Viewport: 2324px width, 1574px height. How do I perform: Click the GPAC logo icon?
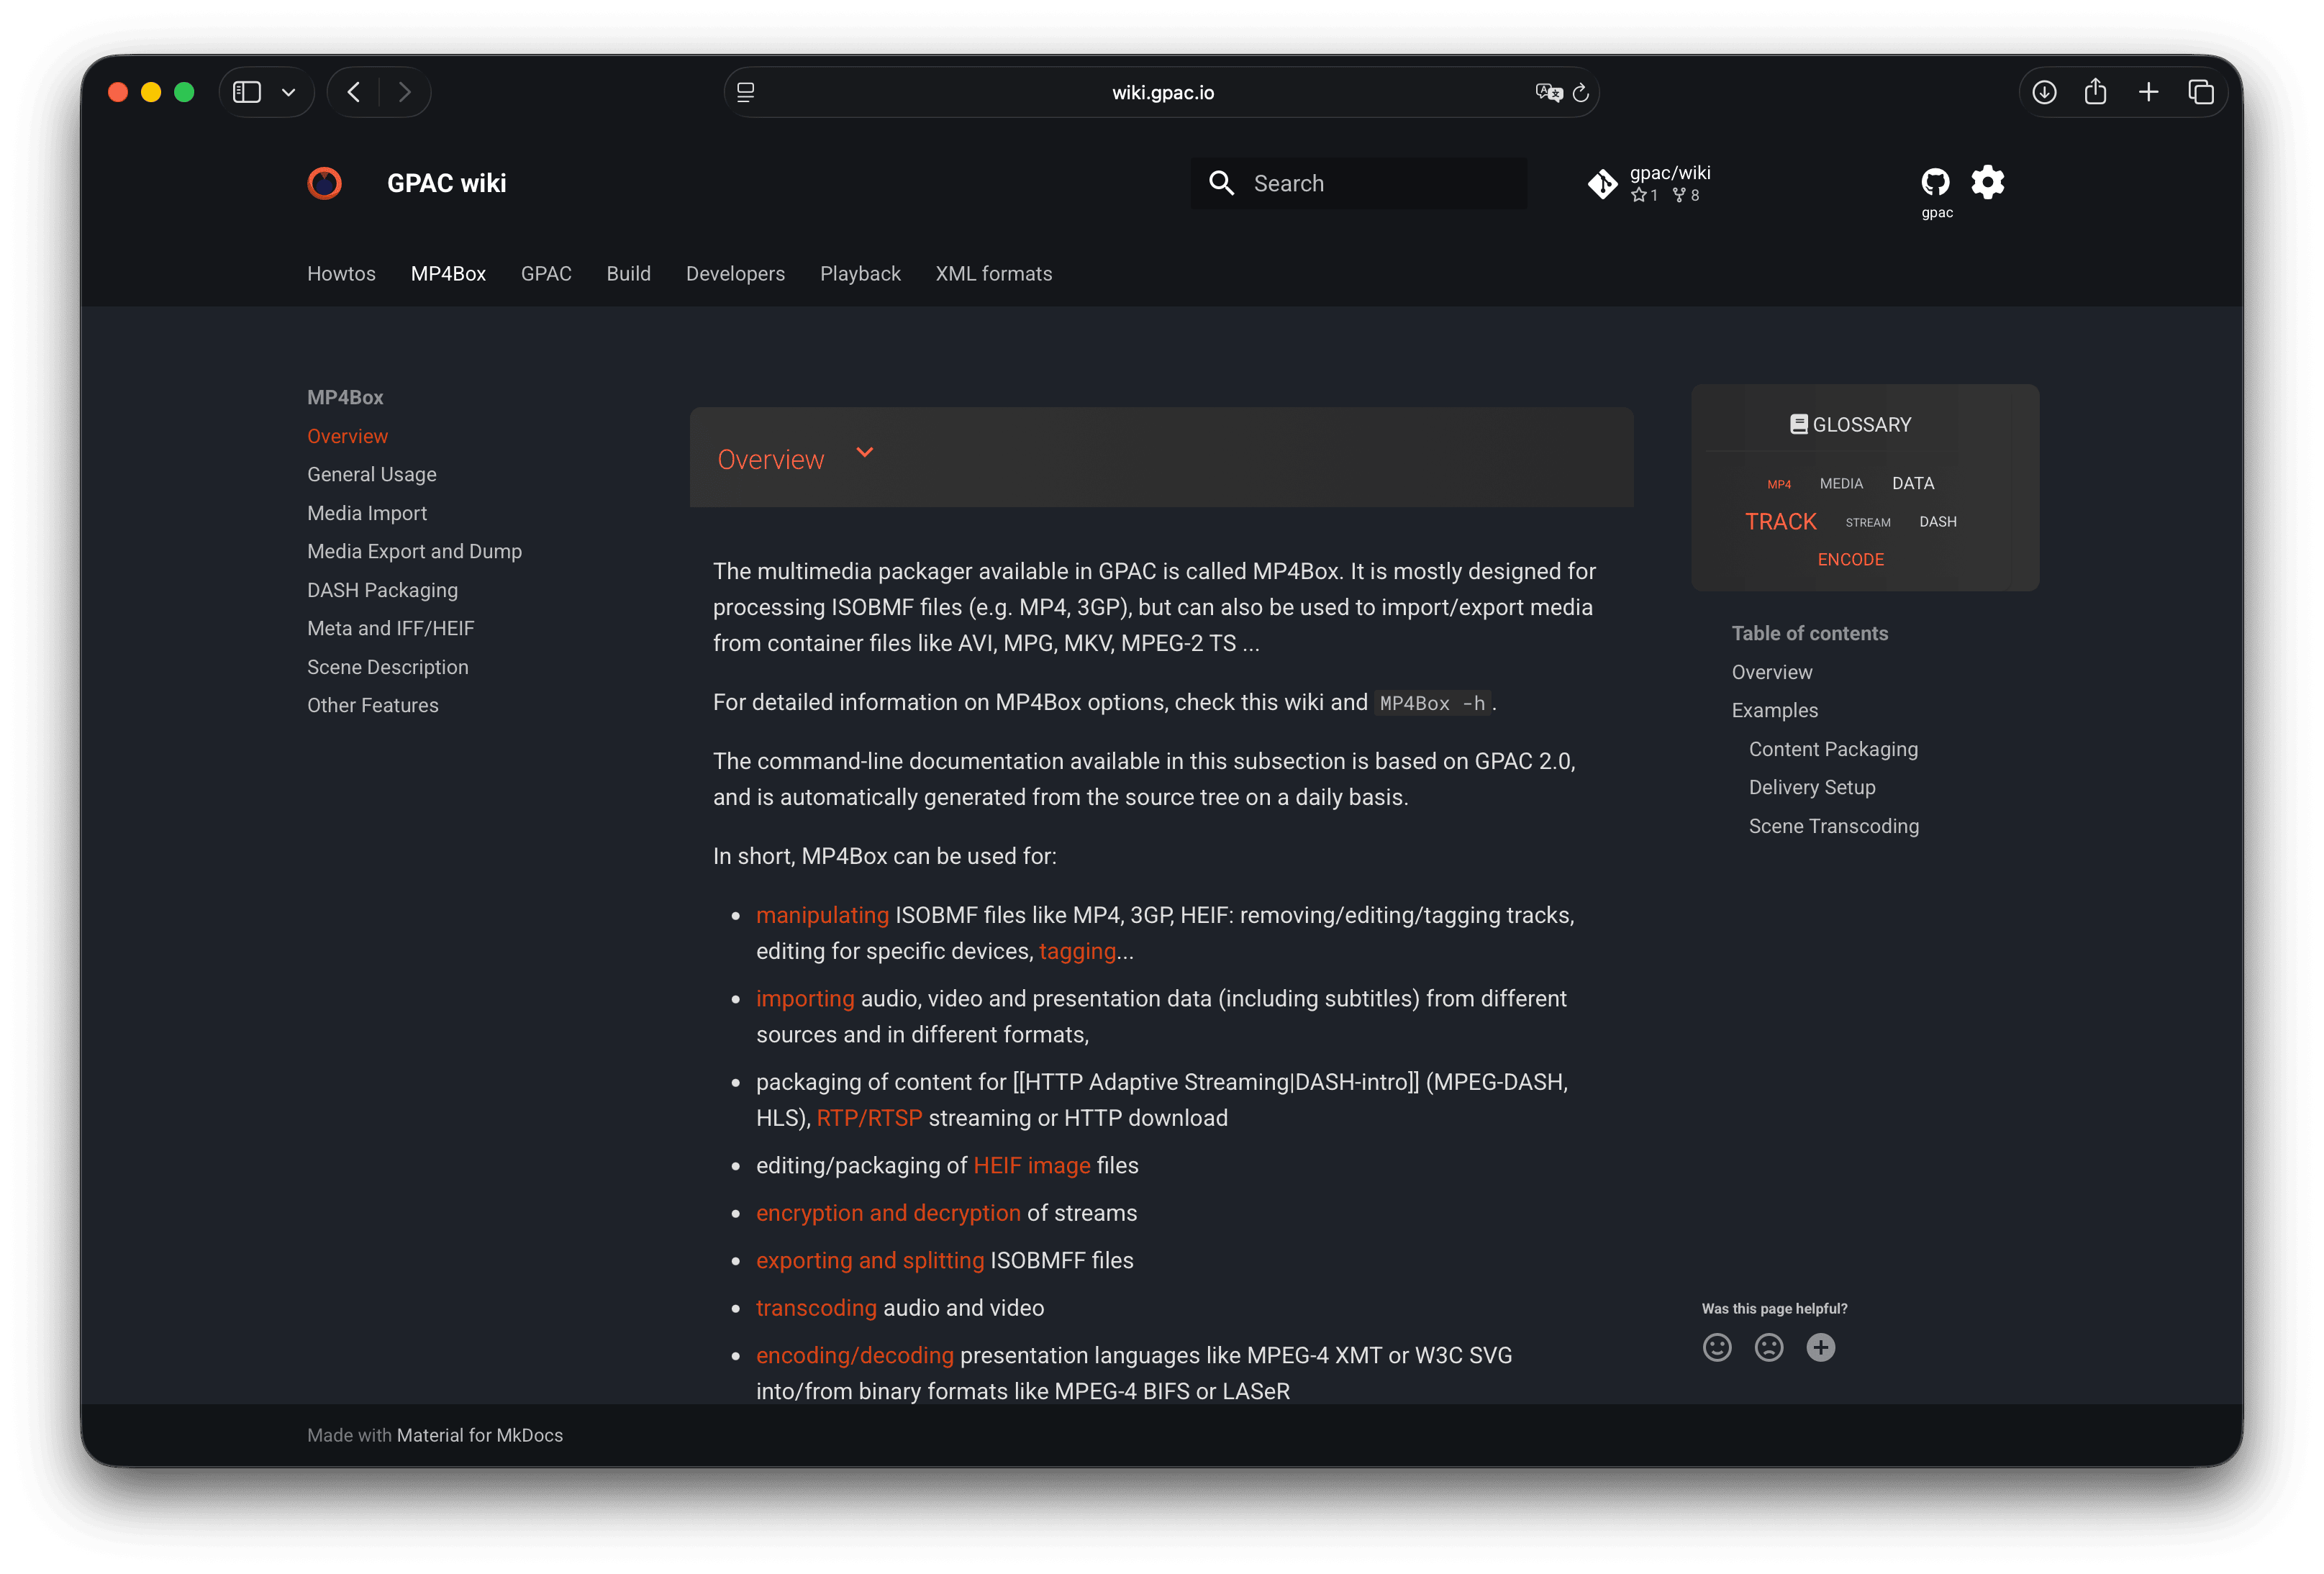pos(324,183)
